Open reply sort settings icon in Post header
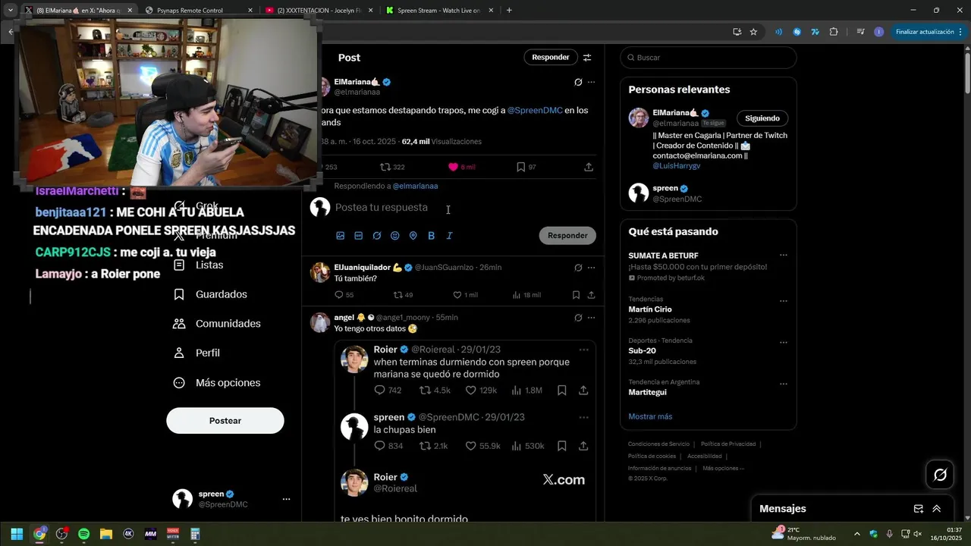This screenshot has height=546, width=971. tap(587, 58)
